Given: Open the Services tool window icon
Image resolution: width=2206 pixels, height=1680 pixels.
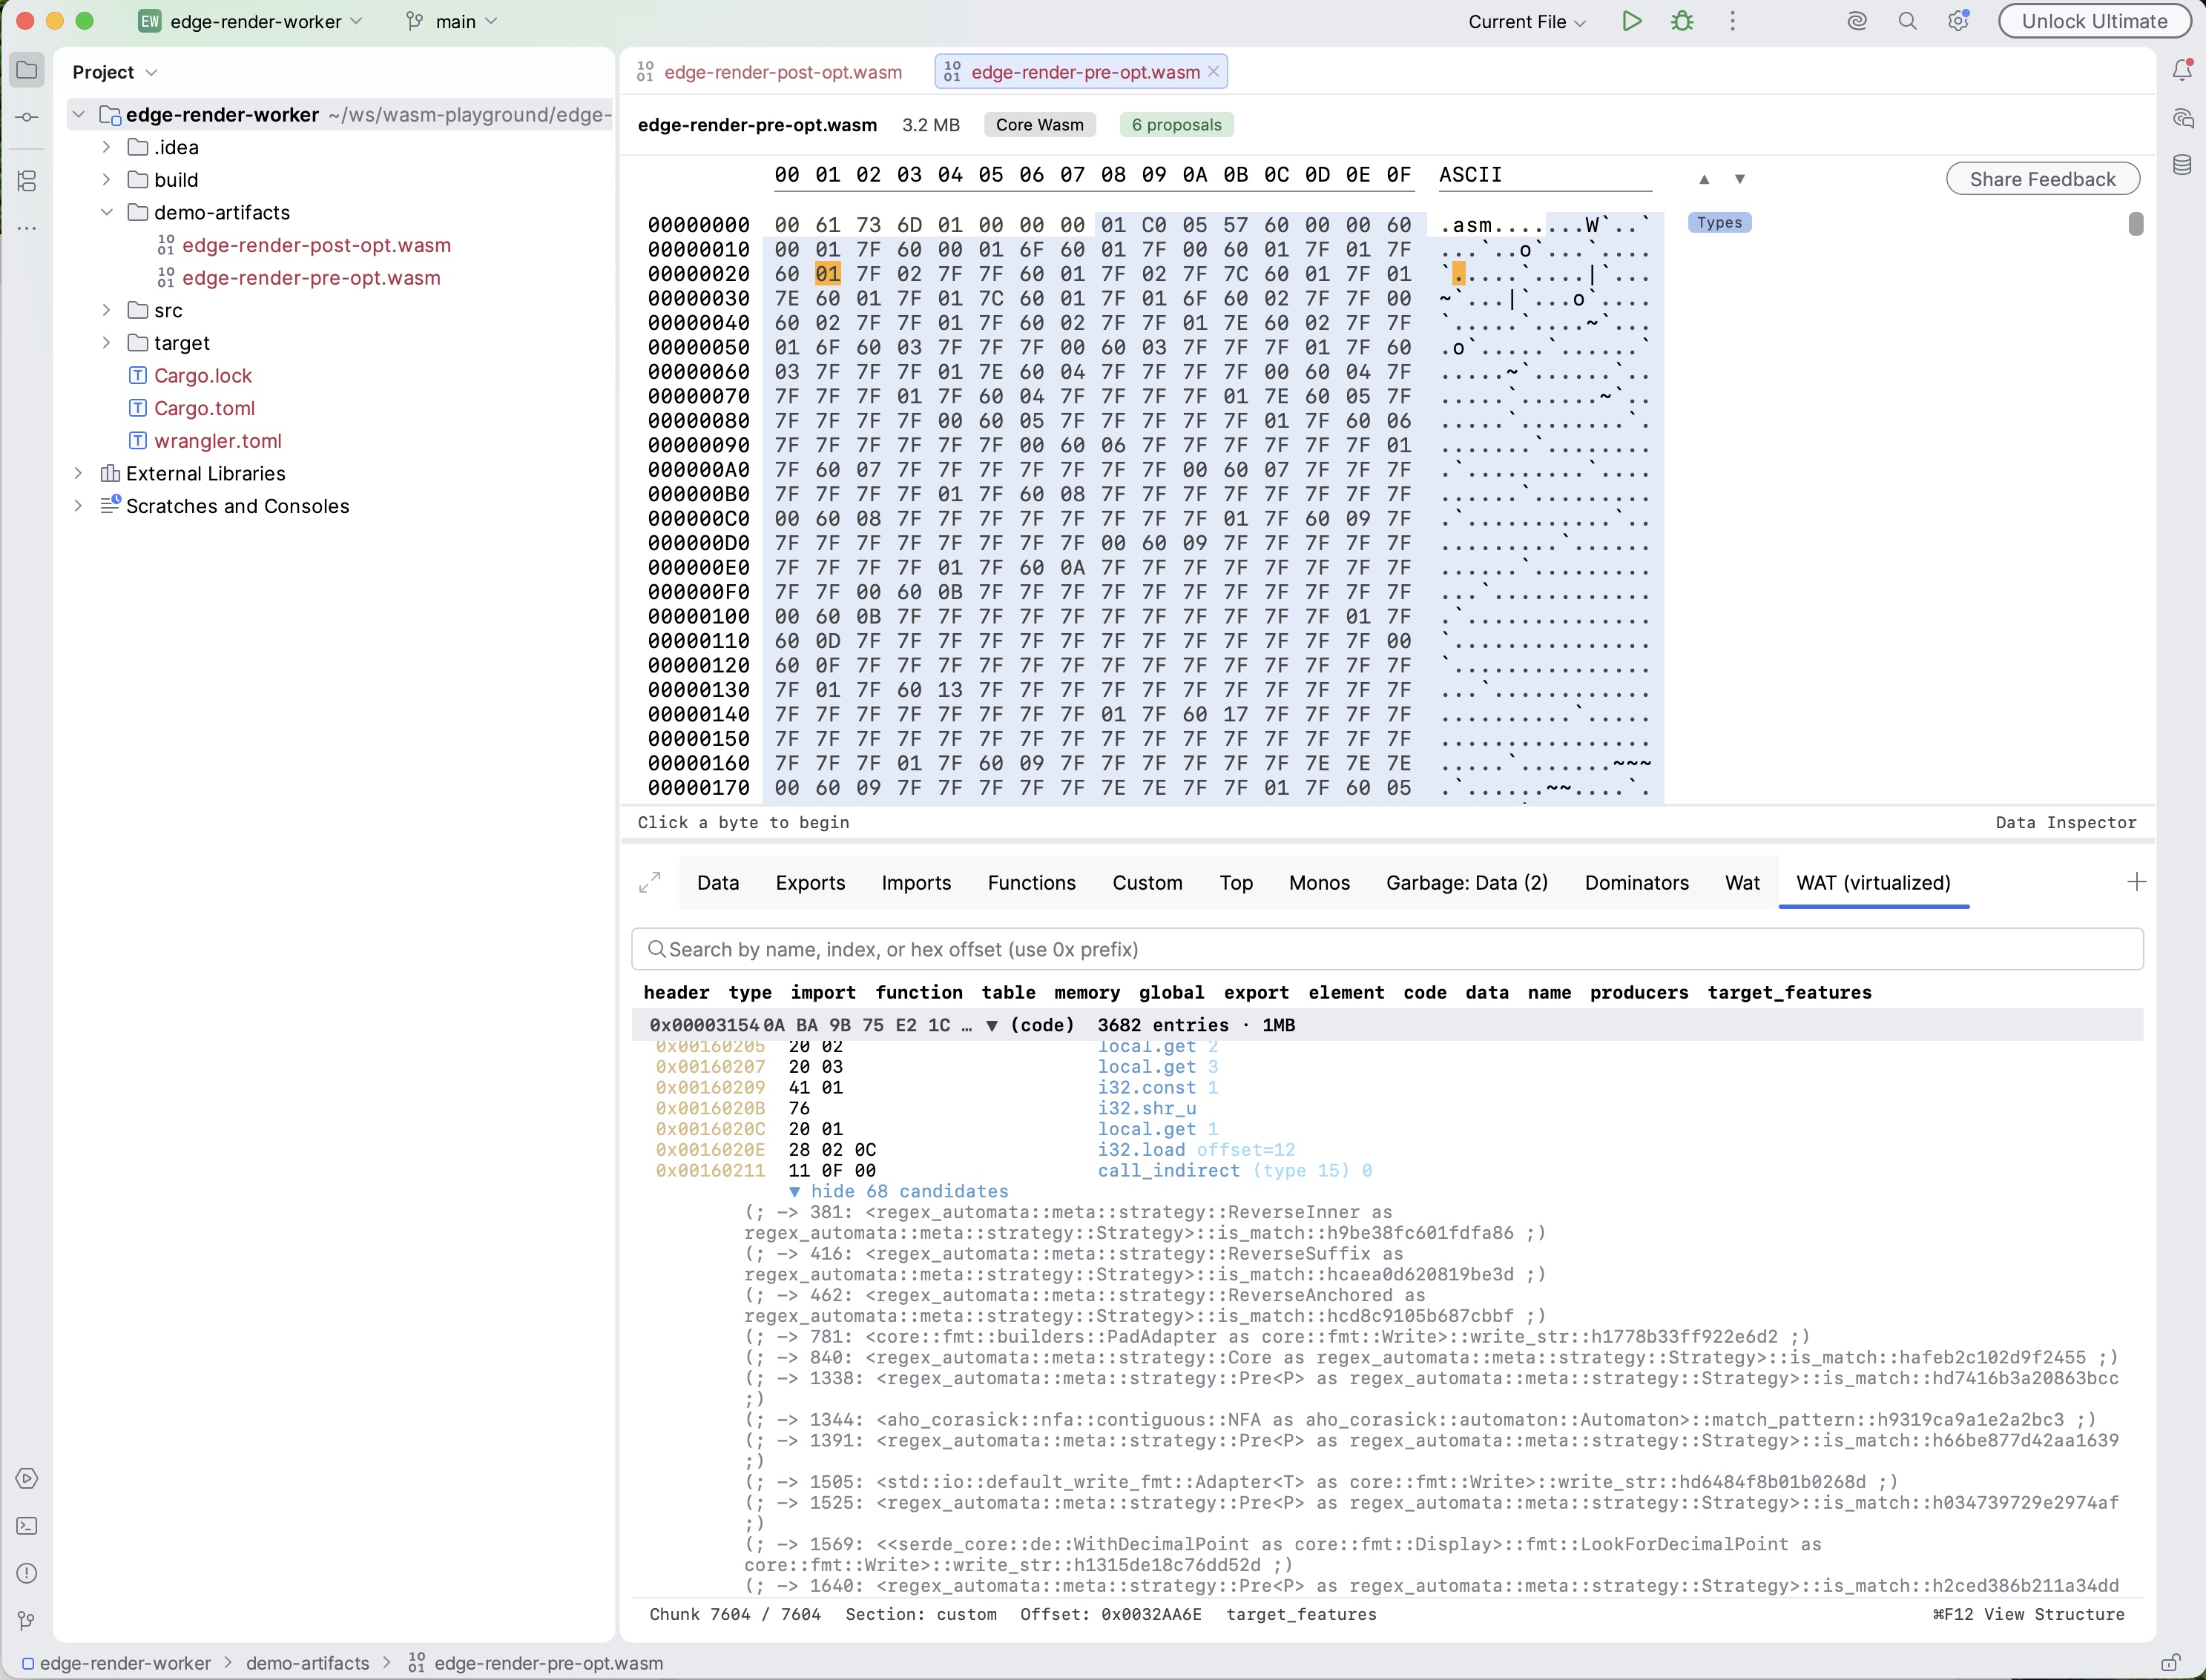Looking at the screenshot, I should pos(27,1478).
